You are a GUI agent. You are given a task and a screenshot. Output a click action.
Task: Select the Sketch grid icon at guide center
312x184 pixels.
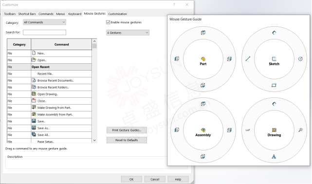pyautogui.click(x=274, y=59)
